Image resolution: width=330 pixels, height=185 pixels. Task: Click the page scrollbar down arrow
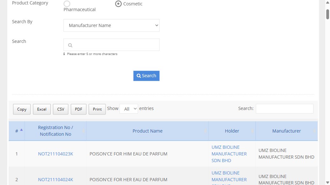click(x=327, y=182)
